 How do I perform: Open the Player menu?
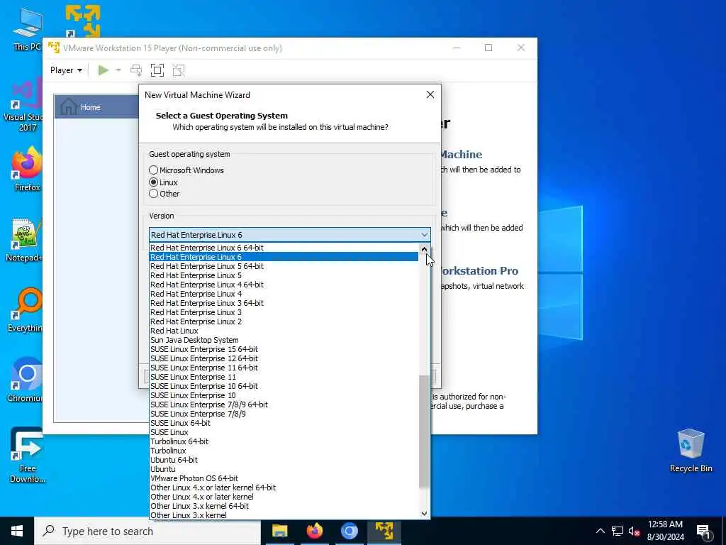pyautogui.click(x=66, y=70)
